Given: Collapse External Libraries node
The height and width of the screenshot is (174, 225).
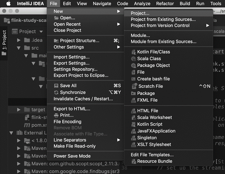Looking at the screenshot, I should pos(11,133).
